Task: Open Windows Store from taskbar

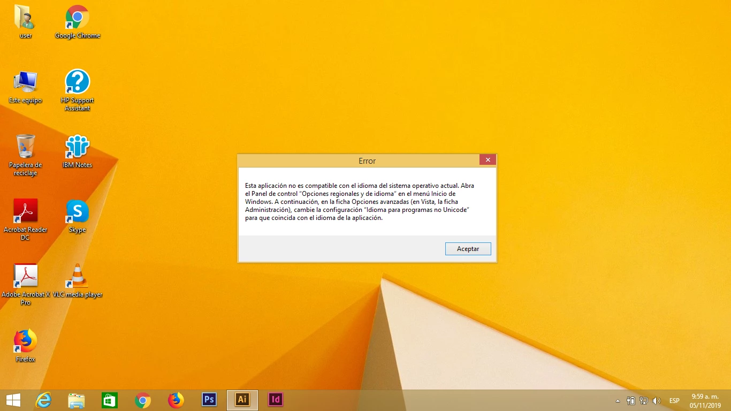Action: point(110,400)
